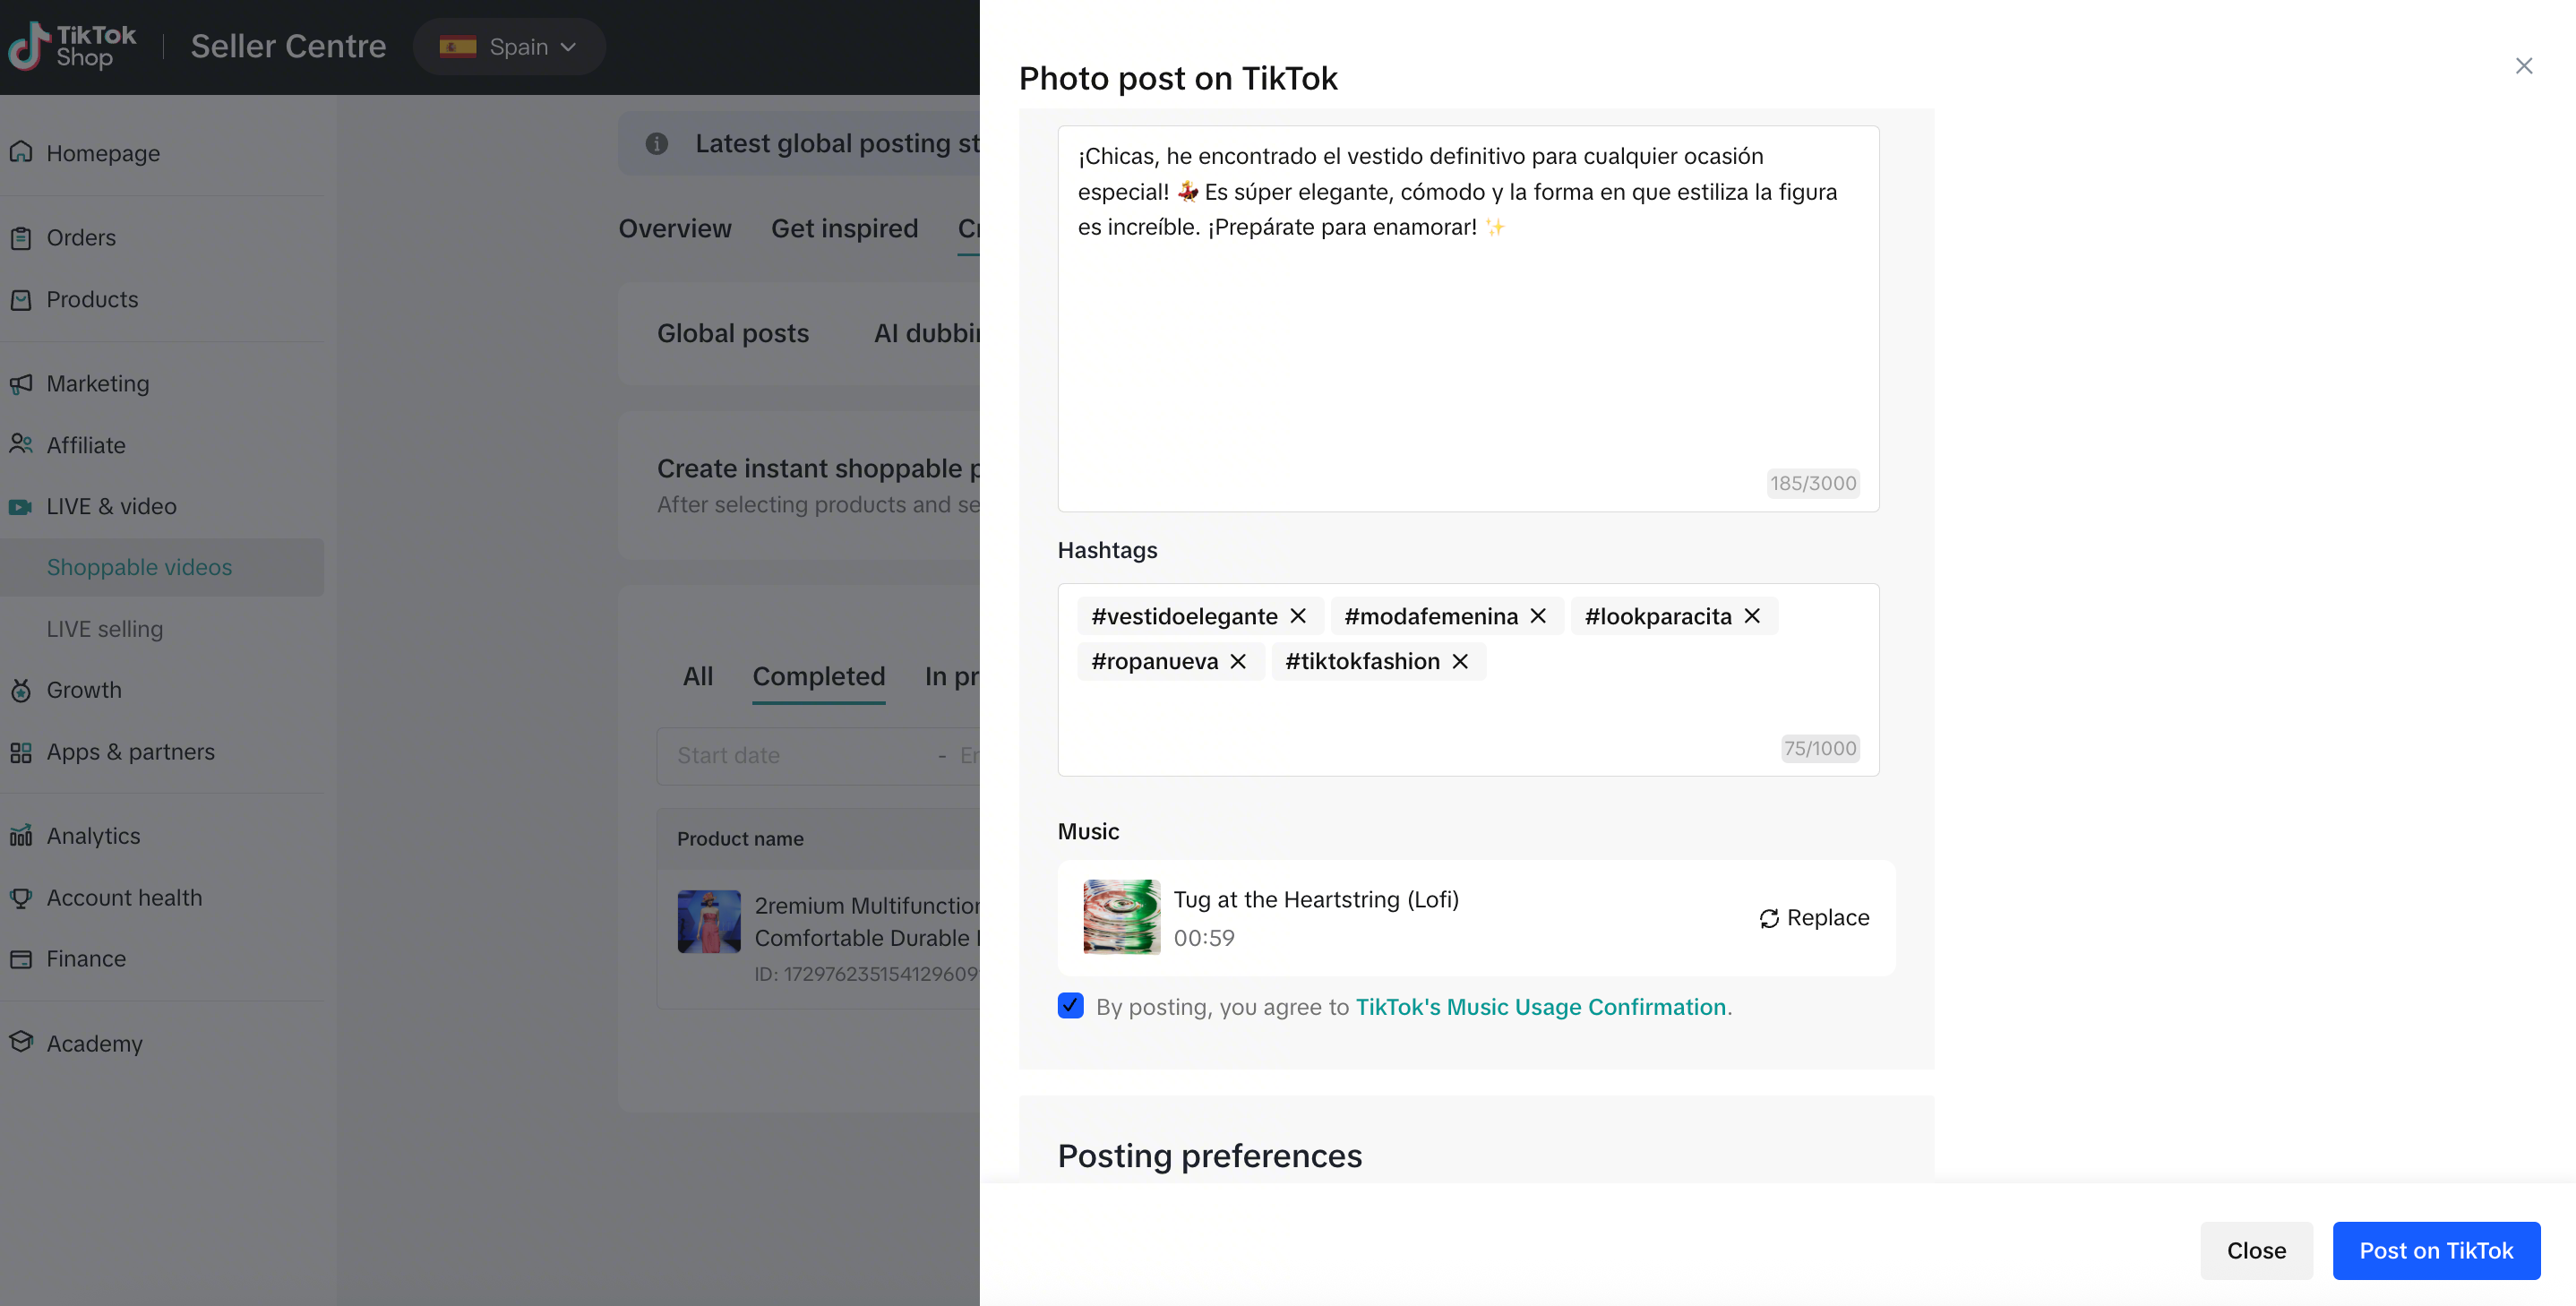Click the TikTok Shop logo
The width and height of the screenshot is (2576, 1306).
point(72,46)
